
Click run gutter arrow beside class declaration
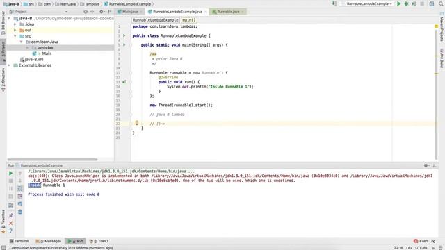click(x=124, y=35)
